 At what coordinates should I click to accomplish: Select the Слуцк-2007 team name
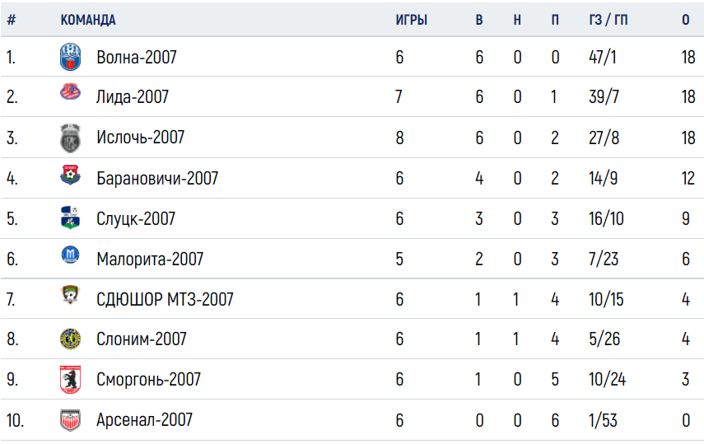click(x=136, y=219)
